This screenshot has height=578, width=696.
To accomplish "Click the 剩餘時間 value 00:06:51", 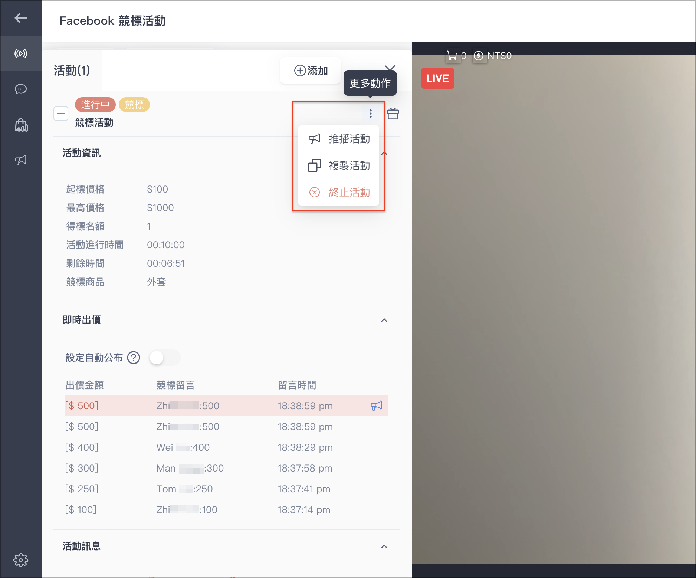I will pos(166,263).
